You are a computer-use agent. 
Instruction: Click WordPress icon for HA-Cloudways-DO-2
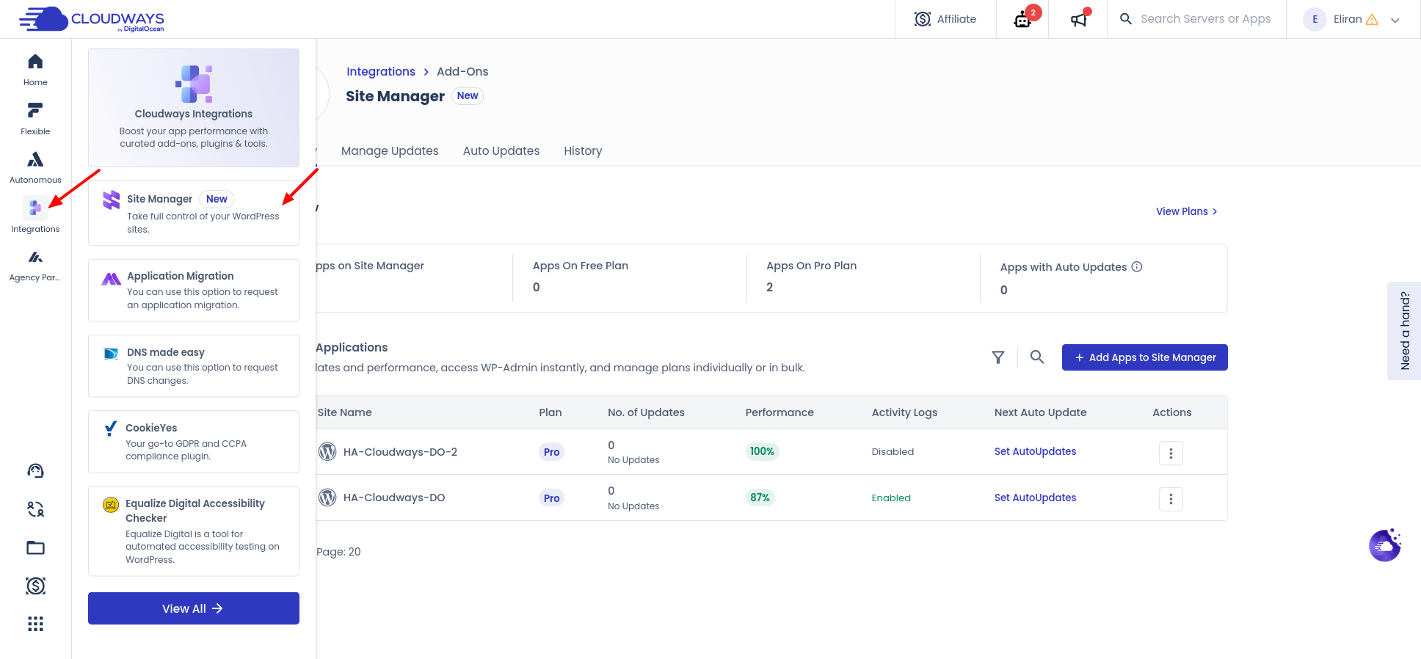[327, 452]
